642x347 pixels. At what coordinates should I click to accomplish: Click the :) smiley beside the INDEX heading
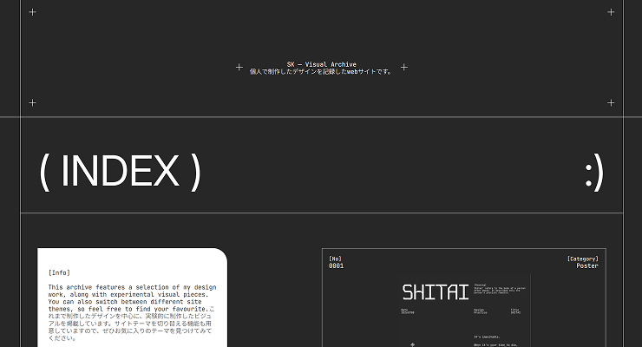pos(594,172)
